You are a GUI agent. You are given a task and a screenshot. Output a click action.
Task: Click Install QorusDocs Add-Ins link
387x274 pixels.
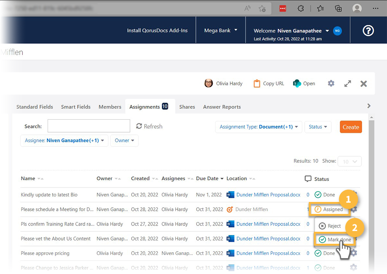(x=157, y=30)
